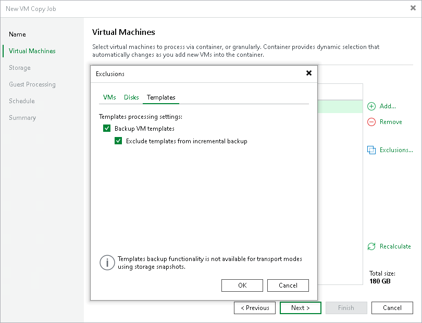
Task: Click the blue Exclusions icon
Action: [x=371, y=150]
